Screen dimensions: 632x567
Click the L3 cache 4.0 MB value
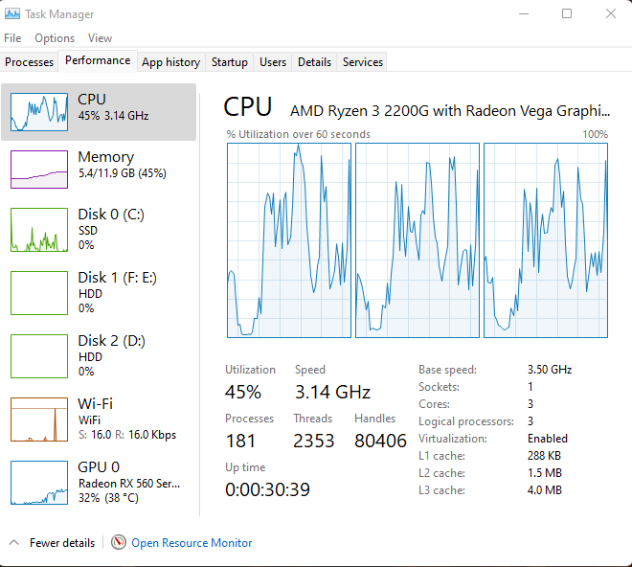[545, 490]
